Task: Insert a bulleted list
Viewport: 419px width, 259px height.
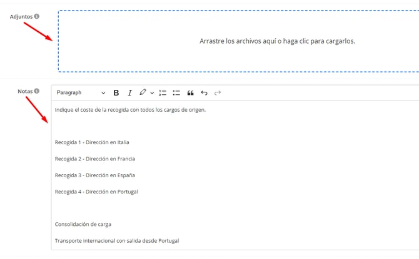Action: pos(176,93)
